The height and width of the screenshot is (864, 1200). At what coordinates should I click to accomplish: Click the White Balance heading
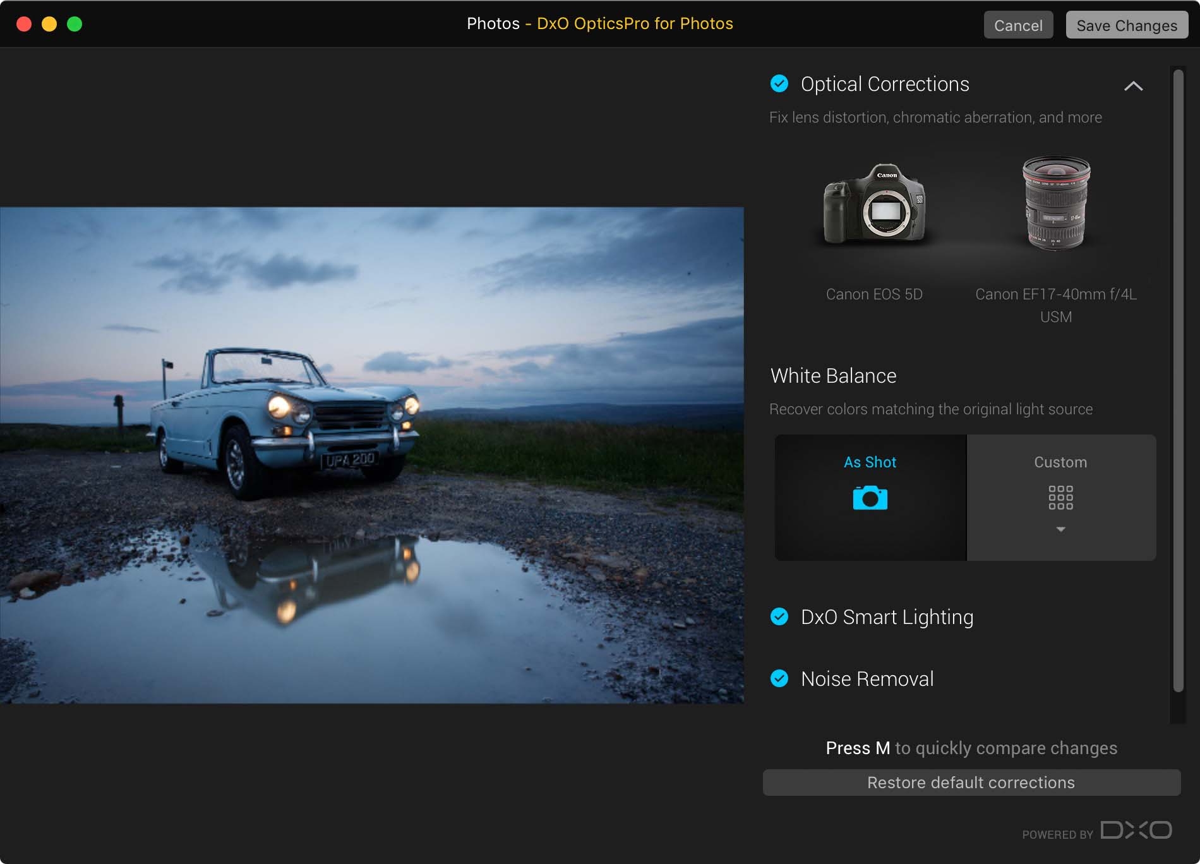click(833, 376)
